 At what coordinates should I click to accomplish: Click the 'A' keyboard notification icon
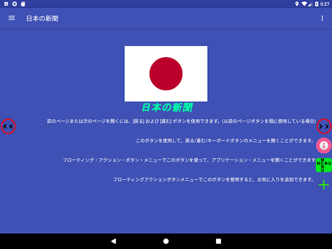pyautogui.click(x=6, y=4)
